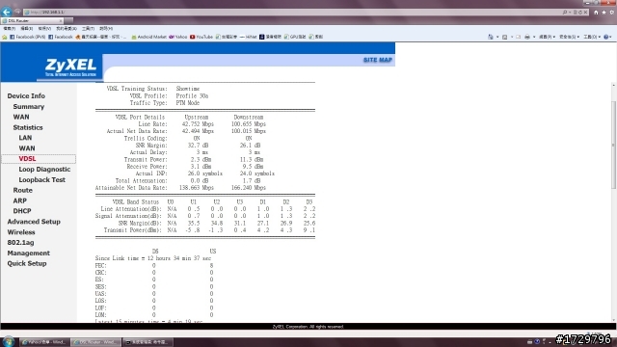Select ARP in the sidebar
This screenshot has width=617, height=347.
(19, 200)
